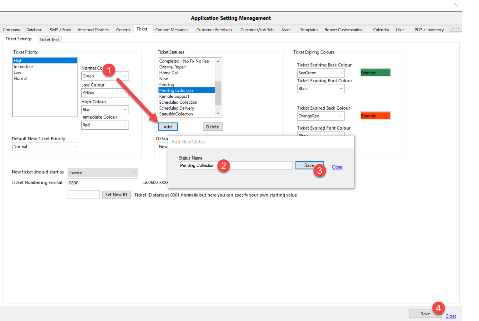This screenshot has height=321, width=479.
Task: Expand the Low Colour dropdown showing Yellow
Action: [105, 93]
